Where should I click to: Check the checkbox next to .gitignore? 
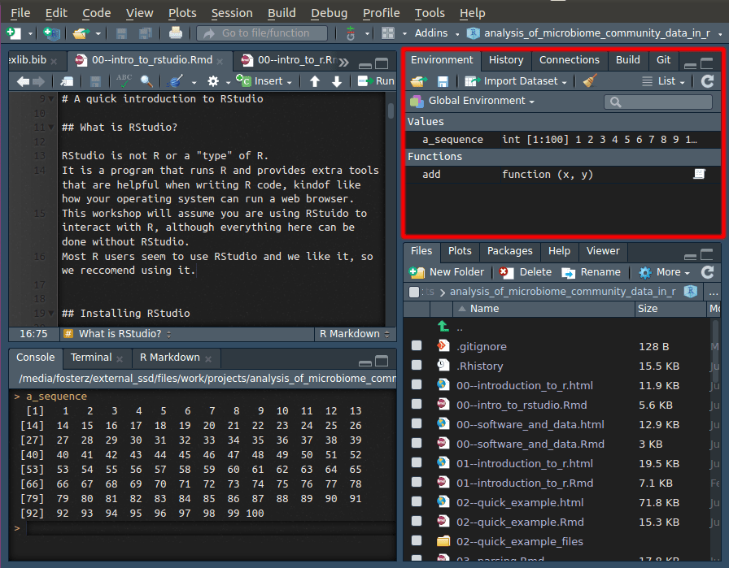pos(417,346)
